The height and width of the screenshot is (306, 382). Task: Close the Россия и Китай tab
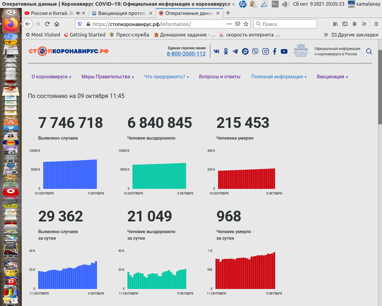(x=84, y=13)
